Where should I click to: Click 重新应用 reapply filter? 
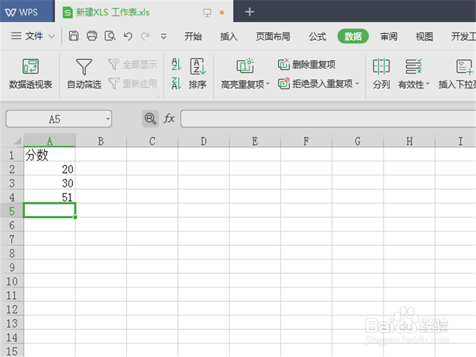coord(132,83)
